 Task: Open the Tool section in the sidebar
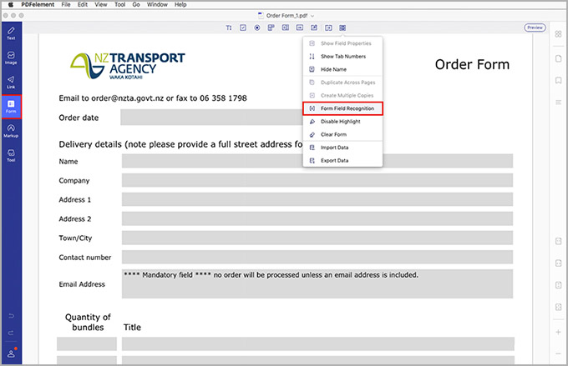(11, 155)
